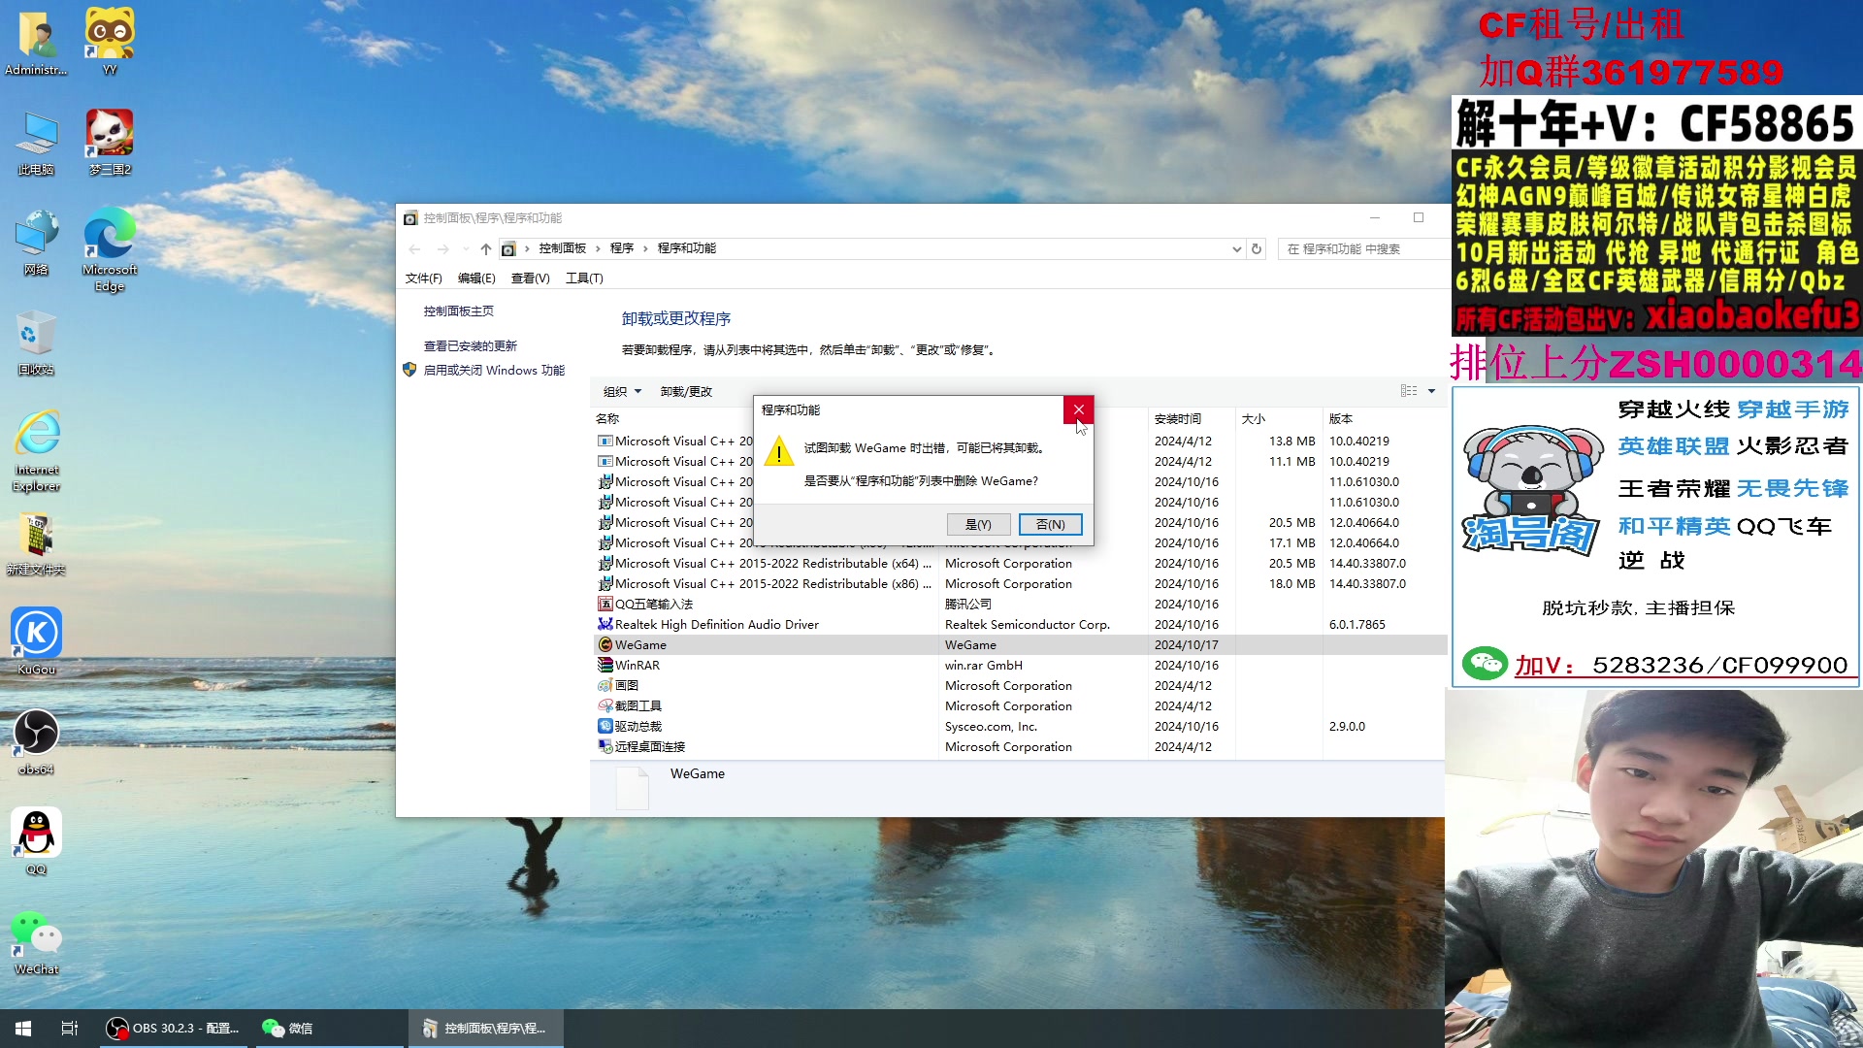Launch 梦三国2 game shortcut
Screen dimensions: 1863x1048
point(110,143)
